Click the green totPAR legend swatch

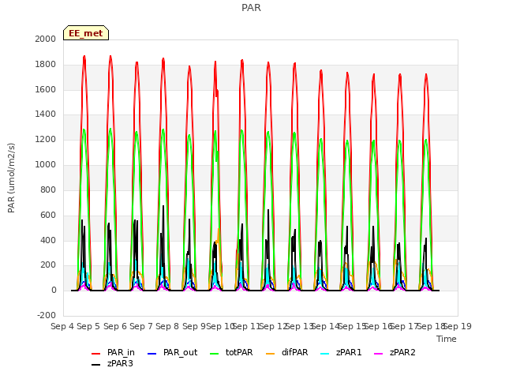(x=214, y=354)
